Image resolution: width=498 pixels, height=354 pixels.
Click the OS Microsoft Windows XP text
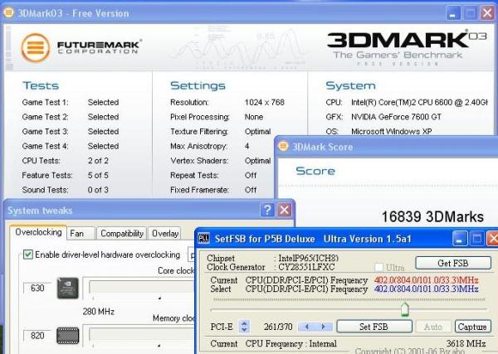[x=378, y=131]
